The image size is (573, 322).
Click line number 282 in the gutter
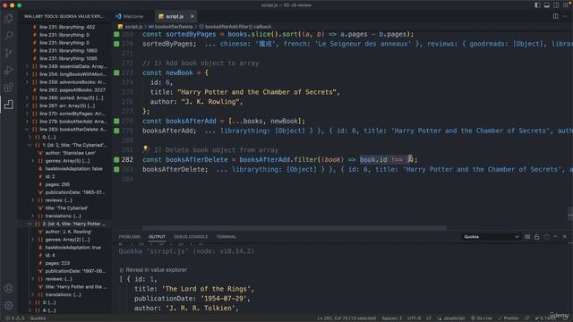127,159
